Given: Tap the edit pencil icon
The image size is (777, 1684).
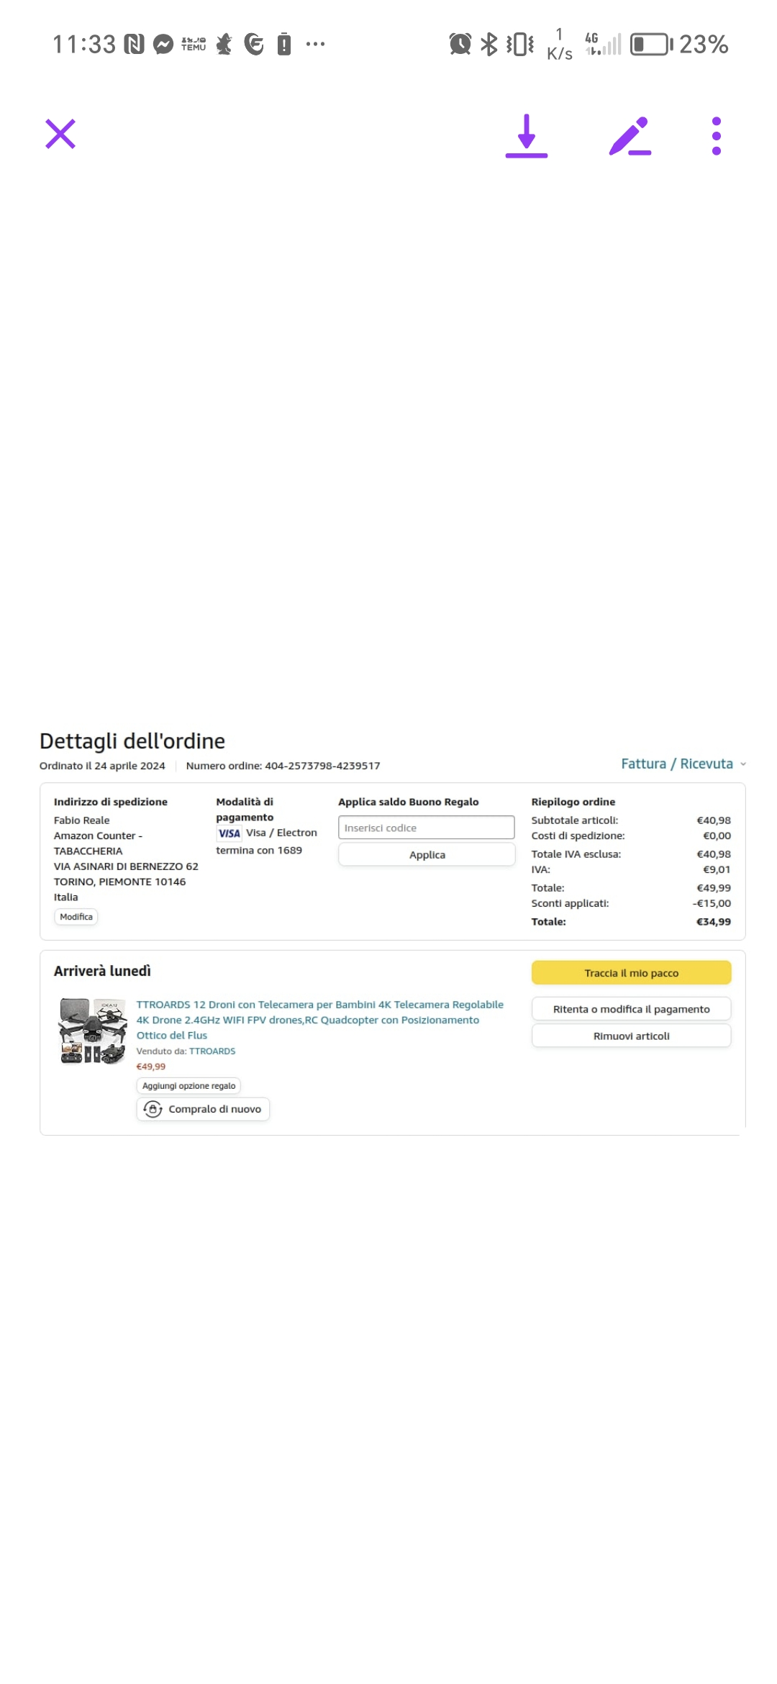Looking at the screenshot, I should pyautogui.click(x=630, y=136).
